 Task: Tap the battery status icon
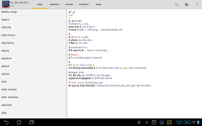coord(198,122)
